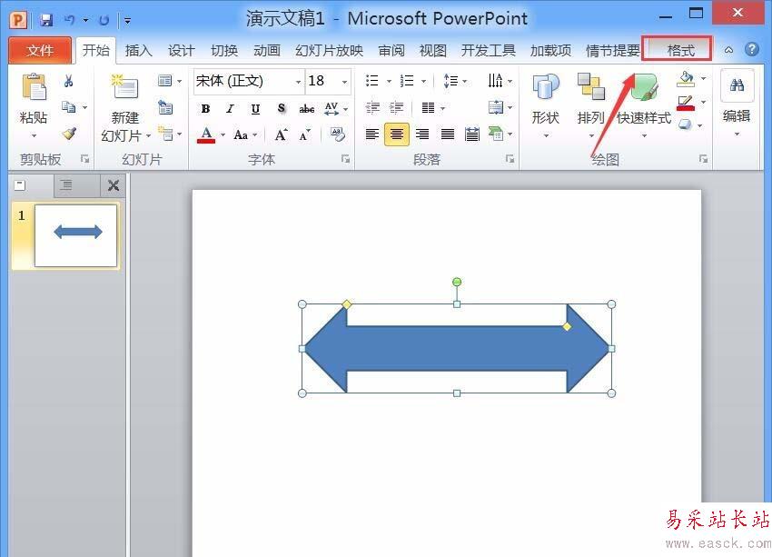Toggle bold formatting
This screenshot has height=557, width=772.
tap(206, 109)
